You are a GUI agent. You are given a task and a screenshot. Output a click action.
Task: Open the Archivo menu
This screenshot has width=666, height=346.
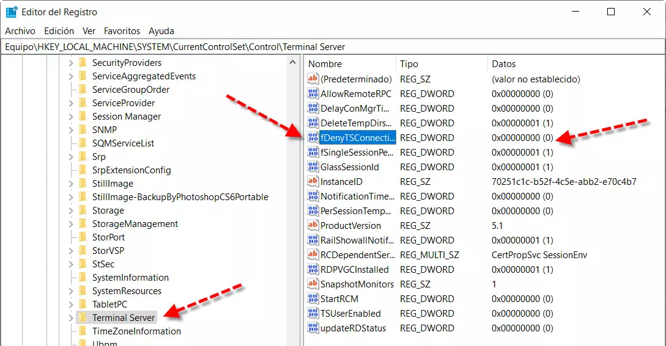(x=20, y=31)
